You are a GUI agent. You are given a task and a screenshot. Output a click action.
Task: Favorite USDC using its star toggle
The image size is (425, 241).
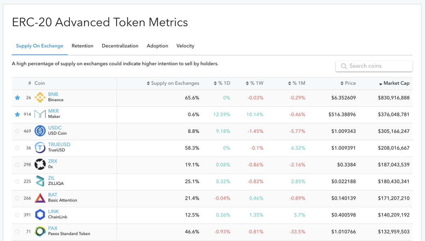pos(17,131)
